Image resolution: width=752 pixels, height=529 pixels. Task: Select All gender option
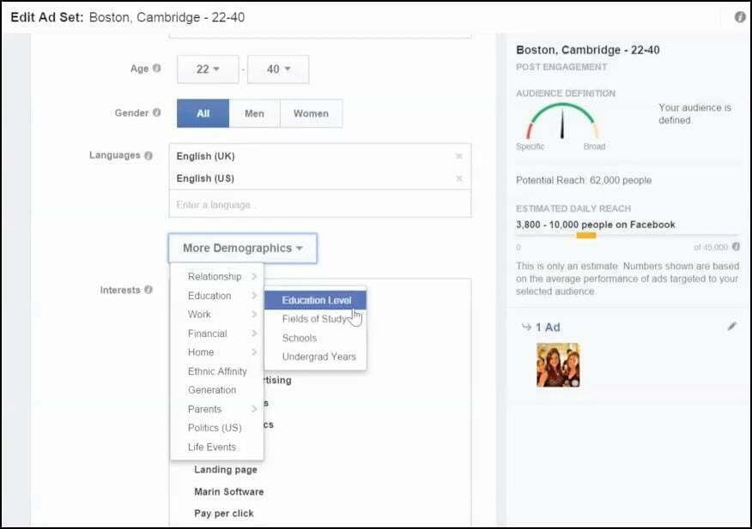[203, 113]
